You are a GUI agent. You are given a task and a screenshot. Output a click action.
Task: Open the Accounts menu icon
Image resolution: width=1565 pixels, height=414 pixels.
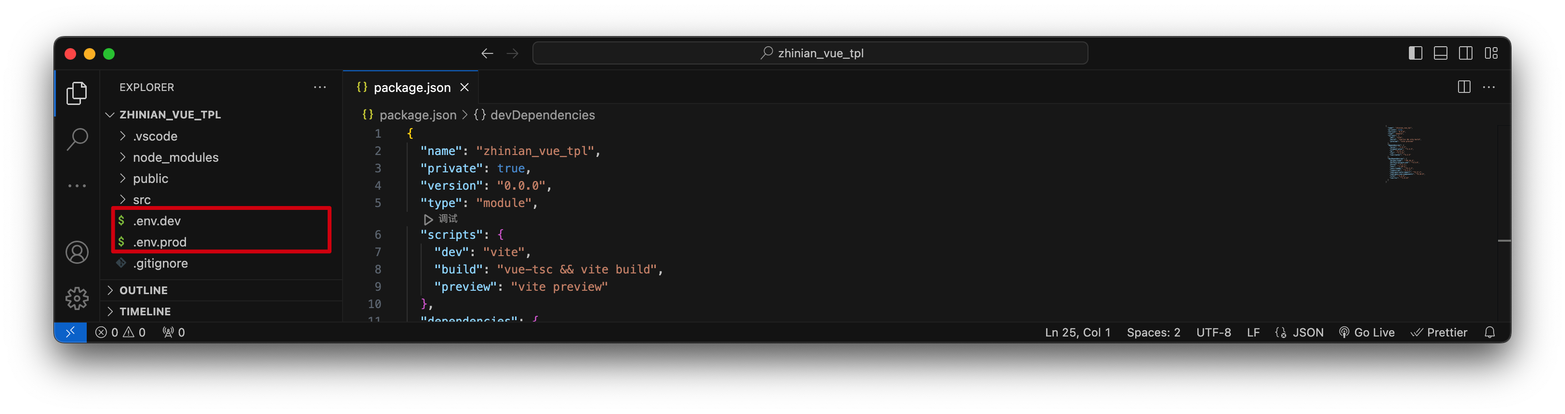77,252
